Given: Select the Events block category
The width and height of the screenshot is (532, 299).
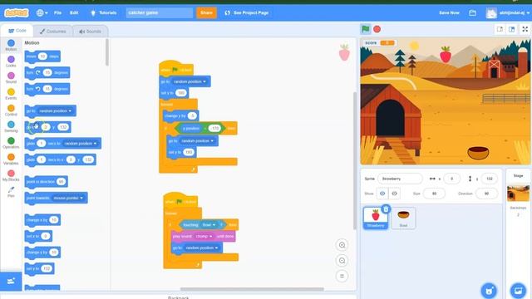Looking at the screenshot, I should tap(11, 94).
